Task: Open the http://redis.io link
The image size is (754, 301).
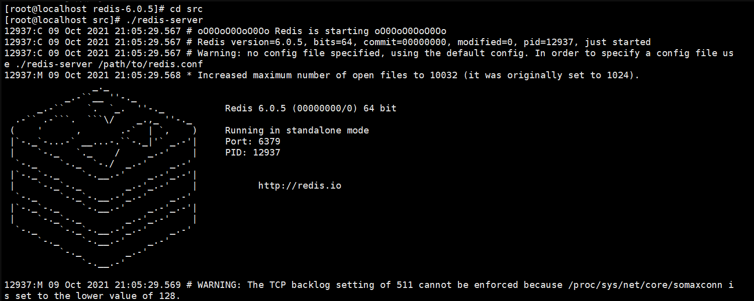Action: coord(300,186)
